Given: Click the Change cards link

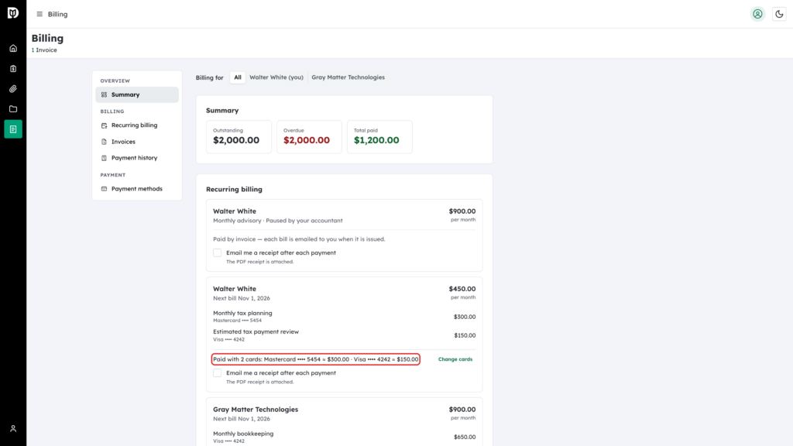Looking at the screenshot, I should [x=455, y=359].
